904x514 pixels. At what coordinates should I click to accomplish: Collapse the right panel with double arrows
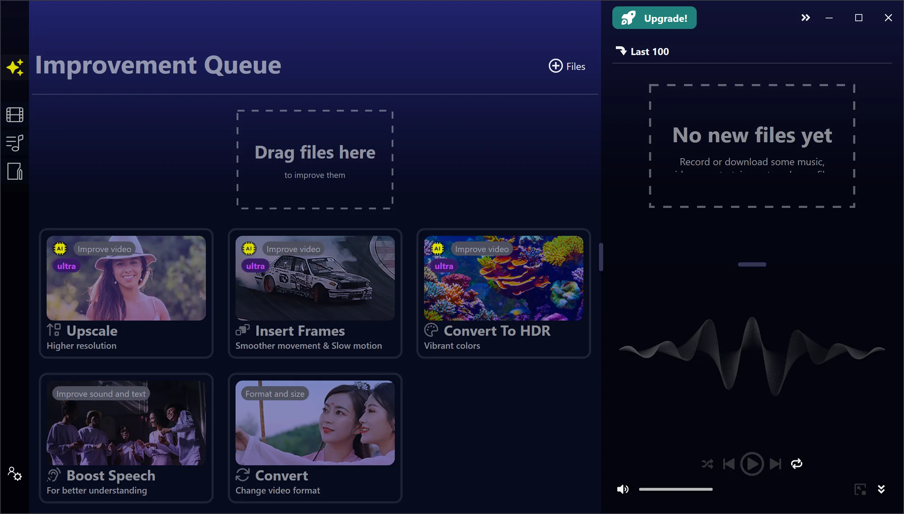(805, 18)
